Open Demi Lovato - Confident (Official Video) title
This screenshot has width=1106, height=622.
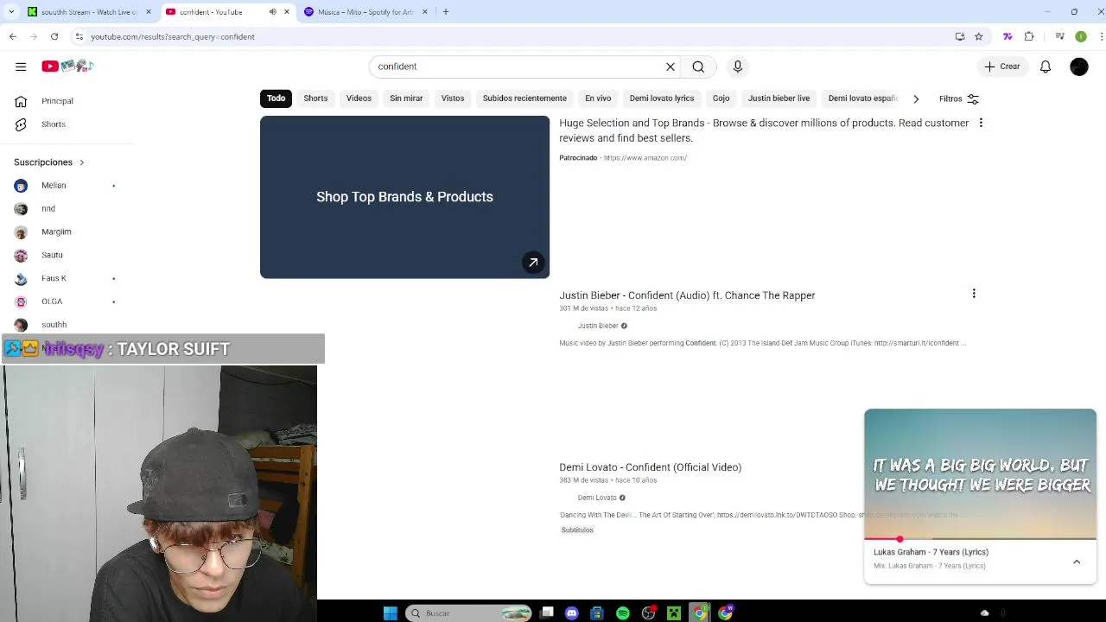point(650,467)
